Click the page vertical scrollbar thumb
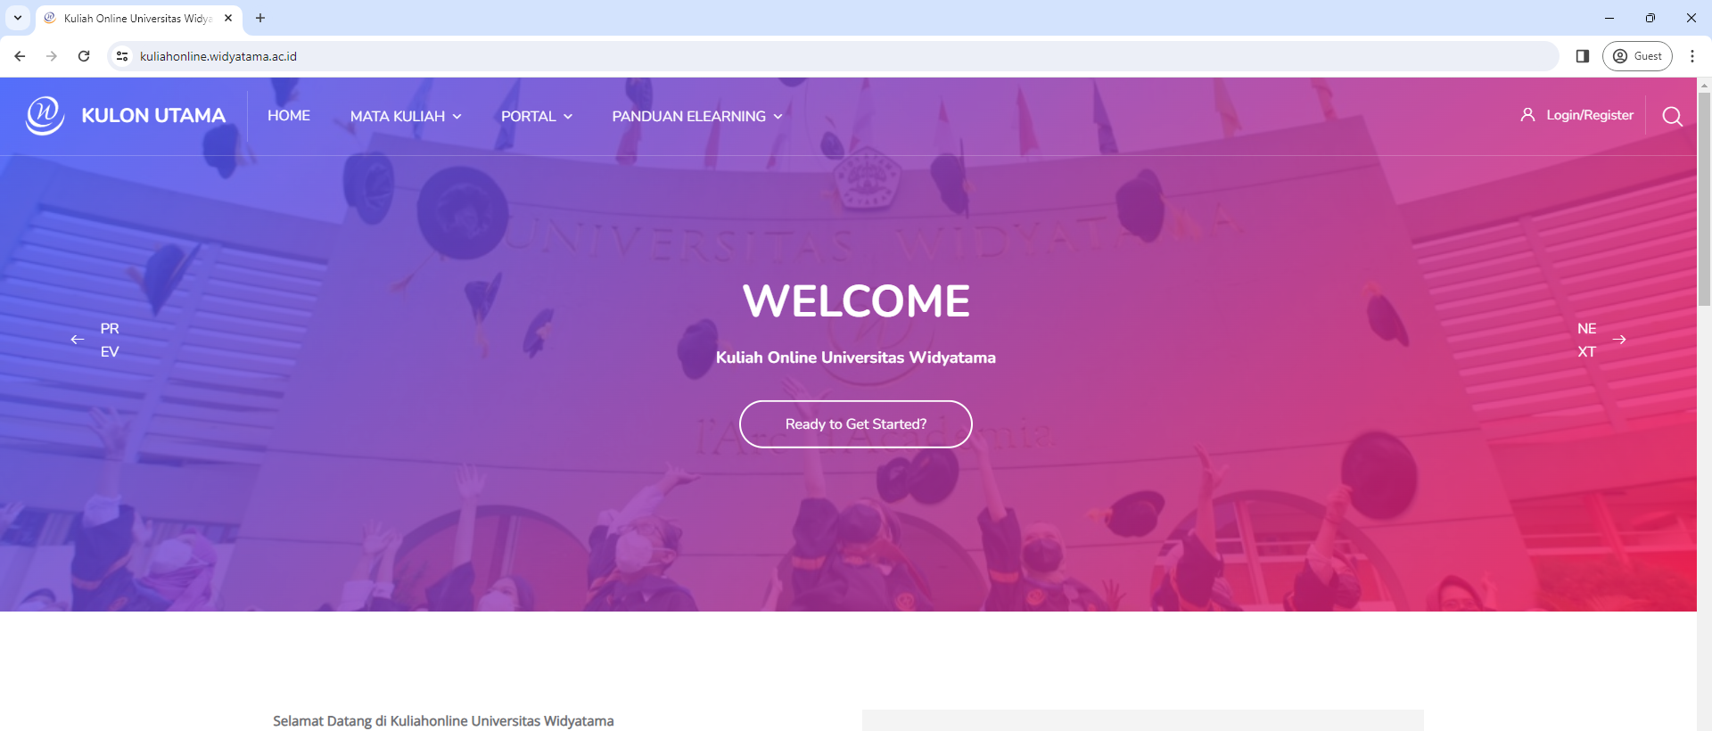The height and width of the screenshot is (731, 1712). [1704, 199]
